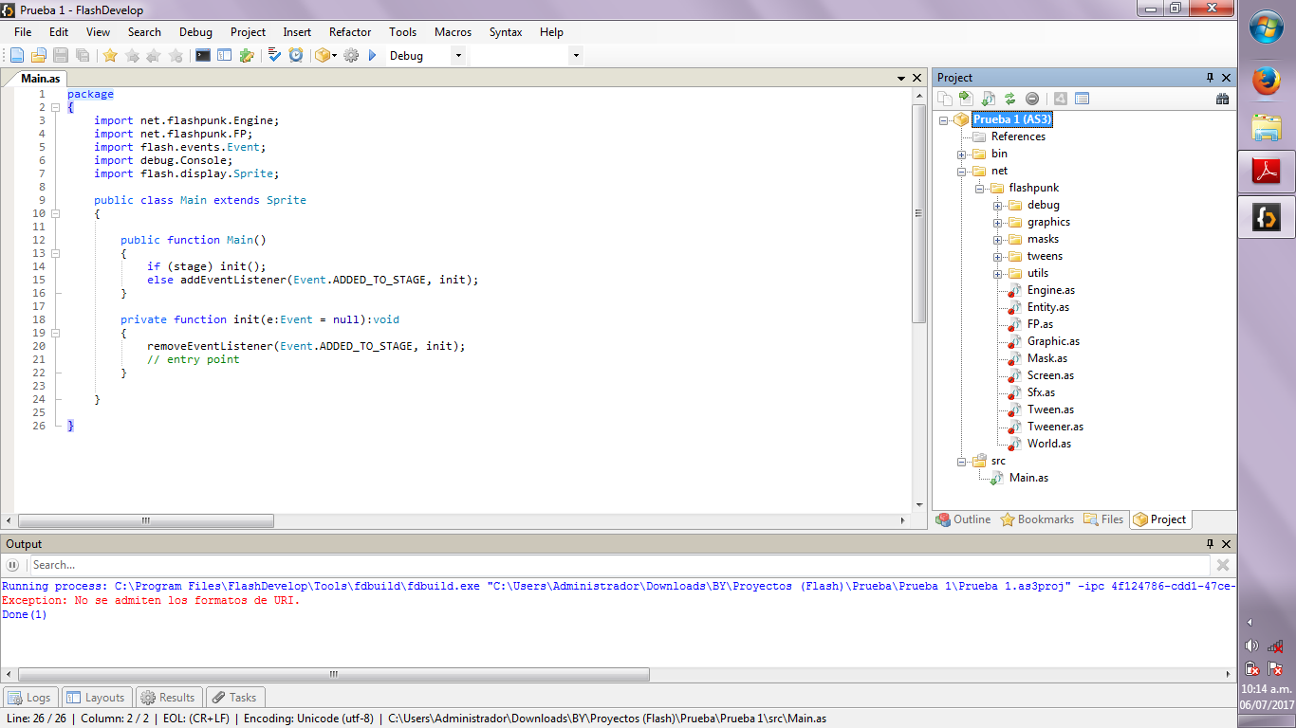Click the system tray volume icon
The height and width of the screenshot is (728, 1296).
point(1251,646)
